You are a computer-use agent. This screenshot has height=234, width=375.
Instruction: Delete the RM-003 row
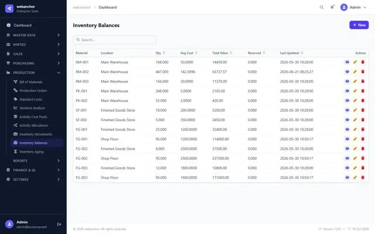pyautogui.click(x=363, y=81)
